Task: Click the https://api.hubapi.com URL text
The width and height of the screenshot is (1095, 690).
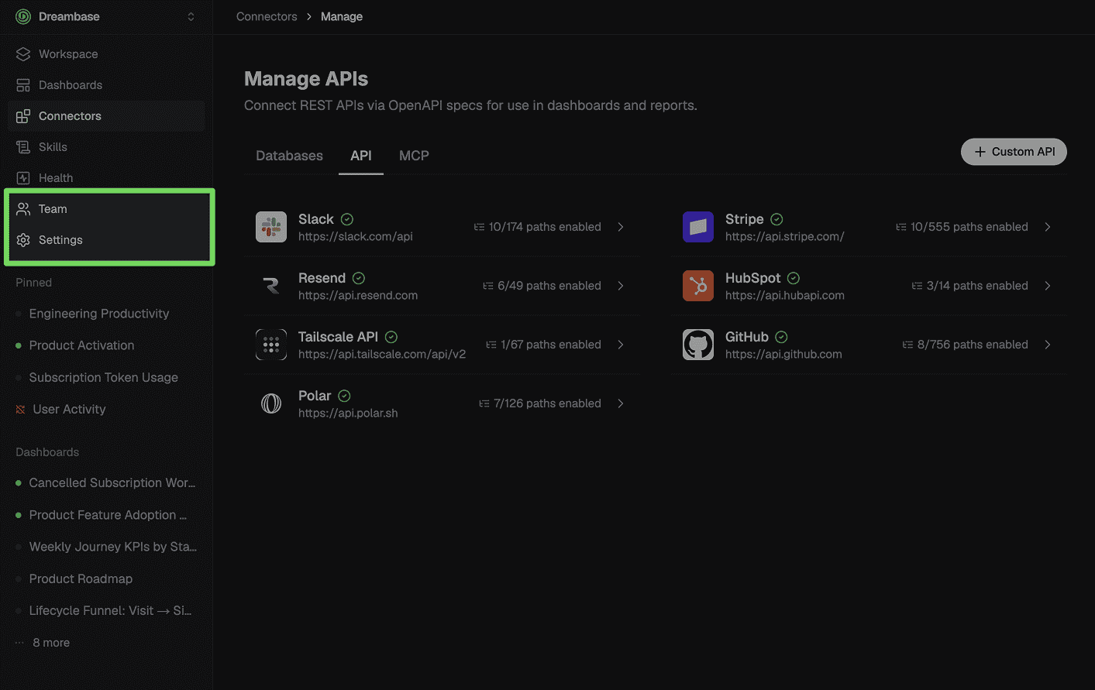Action: pyautogui.click(x=785, y=295)
